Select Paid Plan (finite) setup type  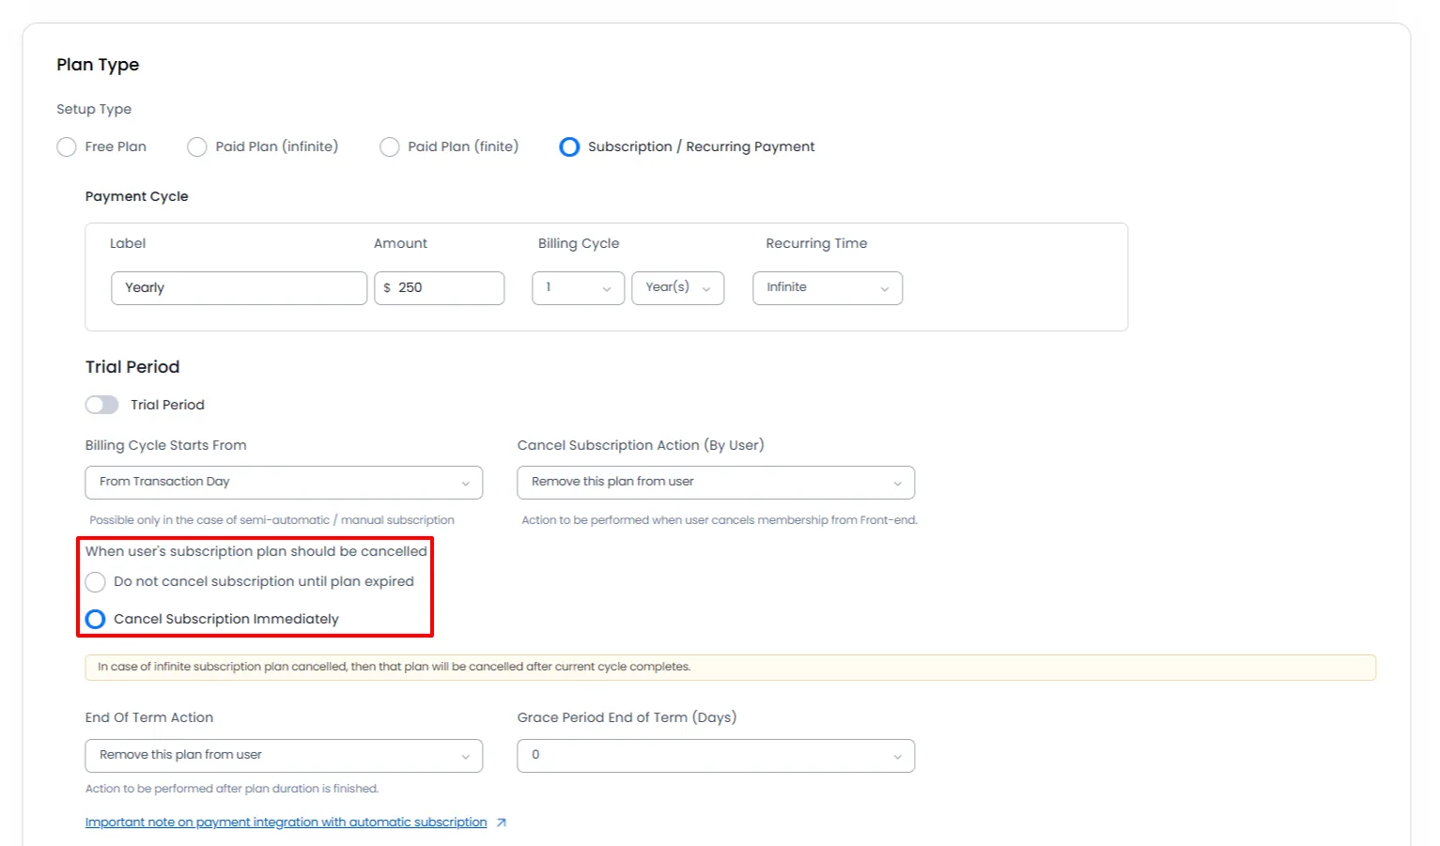390,147
